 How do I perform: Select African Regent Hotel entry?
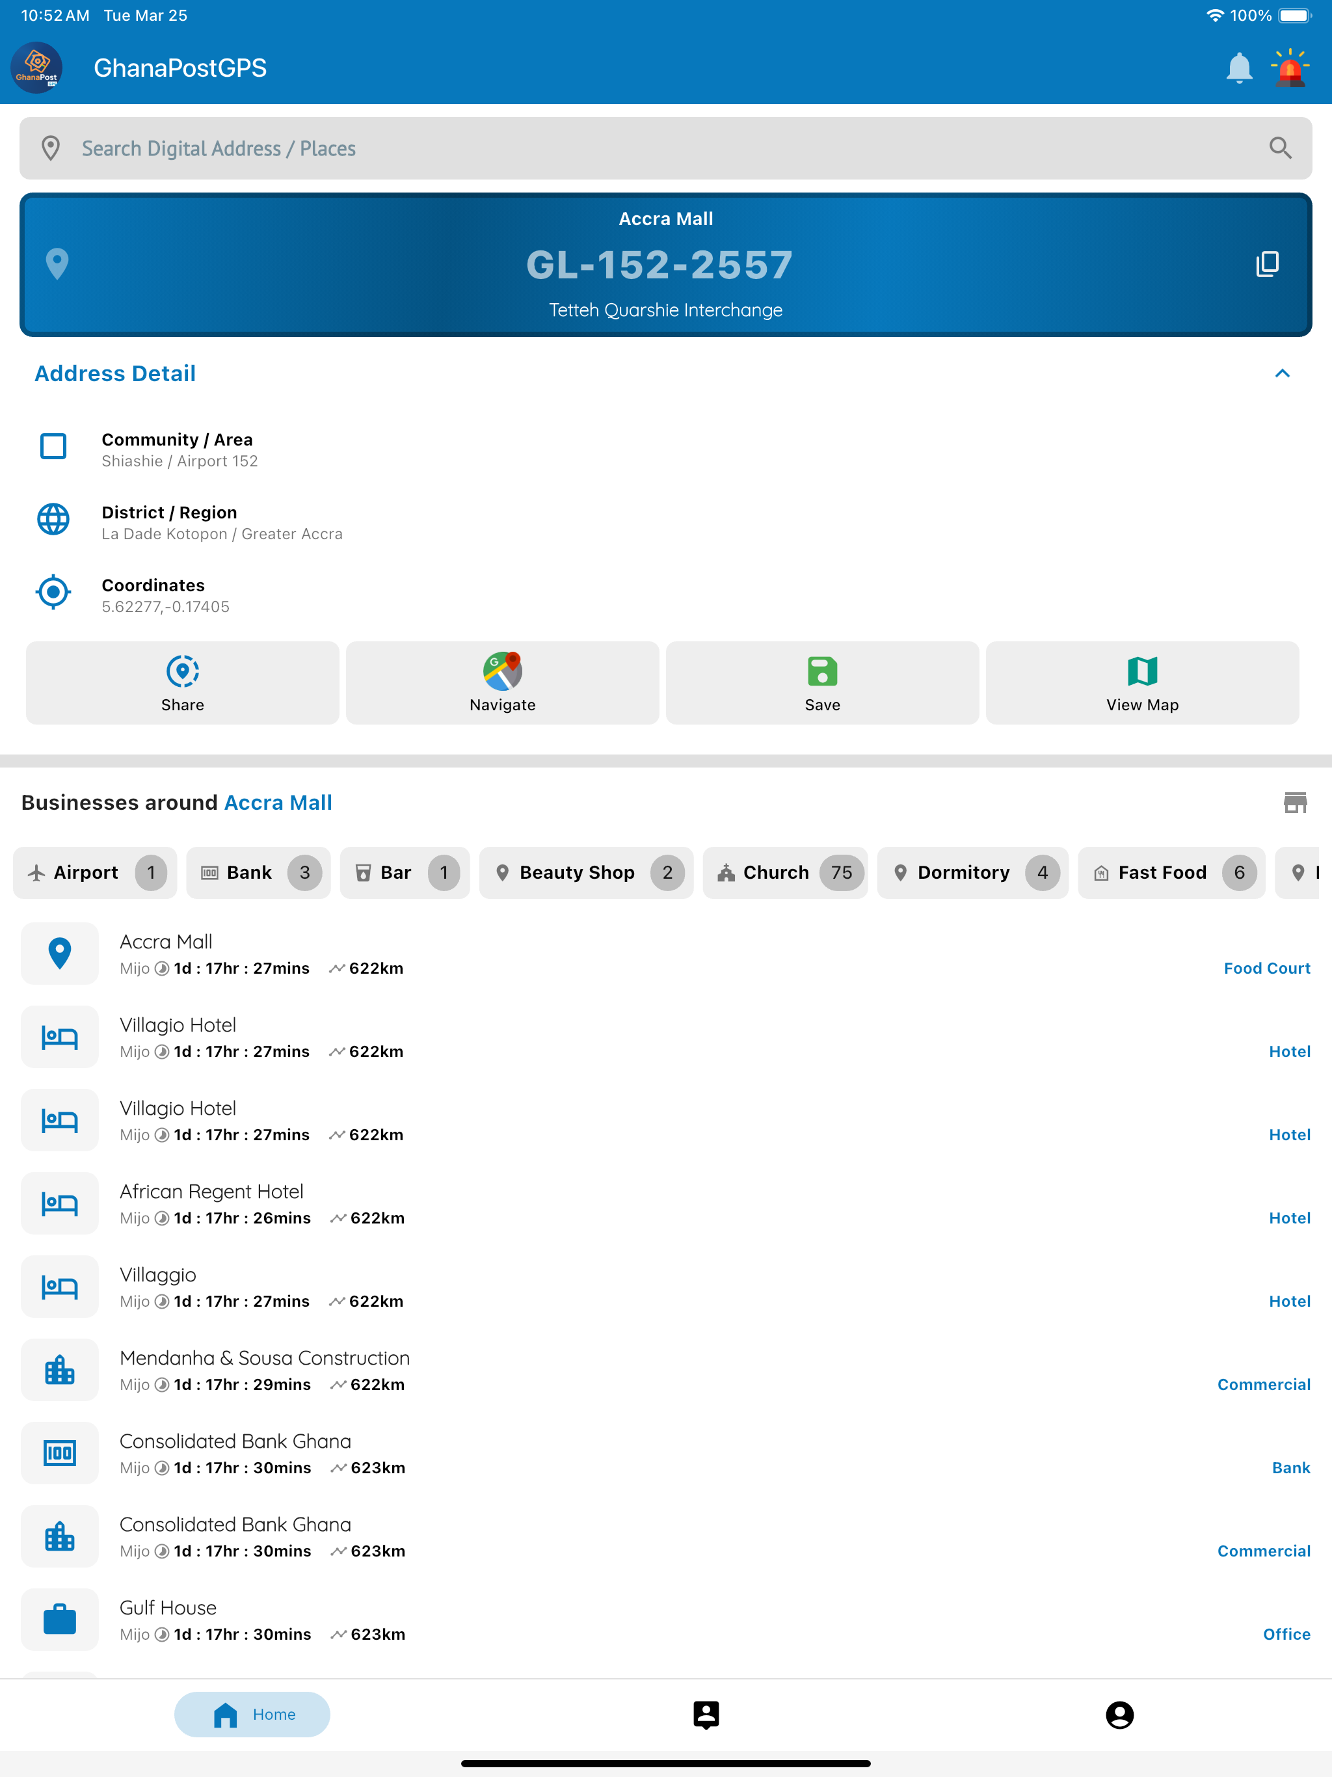pos(666,1203)
